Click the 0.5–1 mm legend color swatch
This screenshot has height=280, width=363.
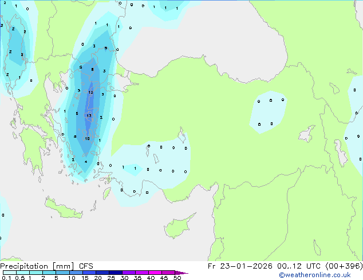point(23,273)
